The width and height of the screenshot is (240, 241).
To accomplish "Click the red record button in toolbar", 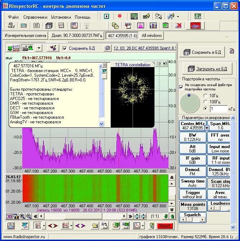I will 120,16.
